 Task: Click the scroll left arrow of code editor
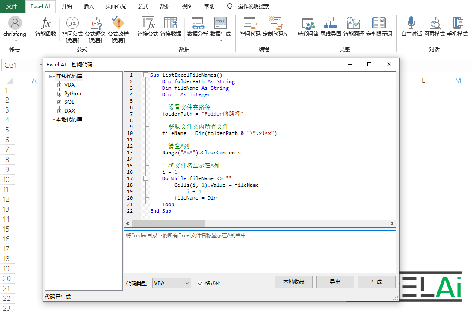128,223
